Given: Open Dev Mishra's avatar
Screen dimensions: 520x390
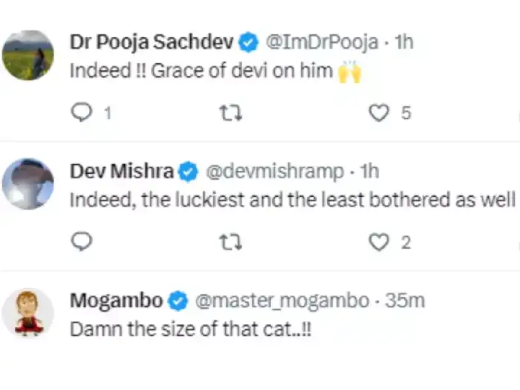Looking at the screenshot, I should coord(28,184).
